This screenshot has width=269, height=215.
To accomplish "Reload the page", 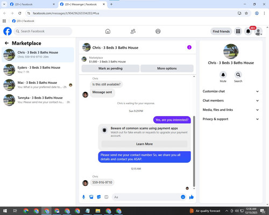I will [x=20, y=13].
